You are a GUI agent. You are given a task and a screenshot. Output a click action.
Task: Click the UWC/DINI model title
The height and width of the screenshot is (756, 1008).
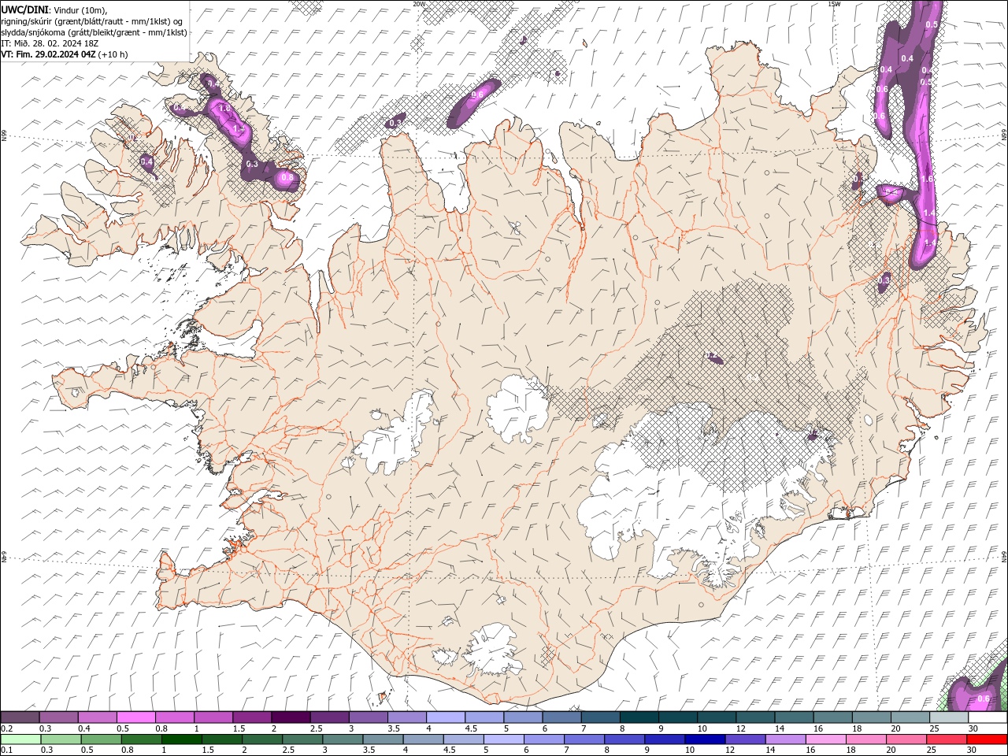[x=24, y=9]
